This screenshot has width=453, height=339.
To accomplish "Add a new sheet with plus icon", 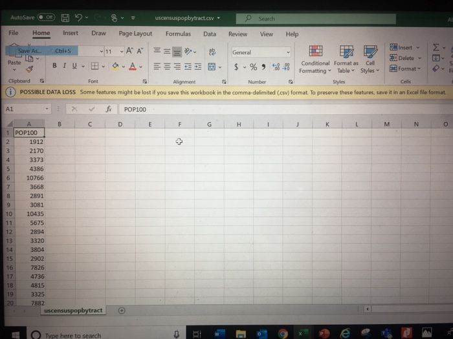I will (122, 311).
